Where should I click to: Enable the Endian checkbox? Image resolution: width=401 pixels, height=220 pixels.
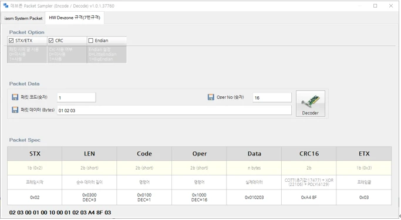click(90, 40)
